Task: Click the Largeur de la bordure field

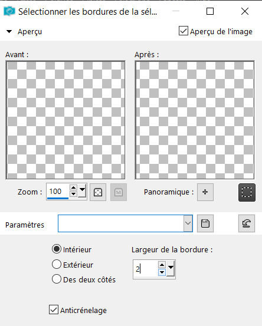Action: coord(146,269)
